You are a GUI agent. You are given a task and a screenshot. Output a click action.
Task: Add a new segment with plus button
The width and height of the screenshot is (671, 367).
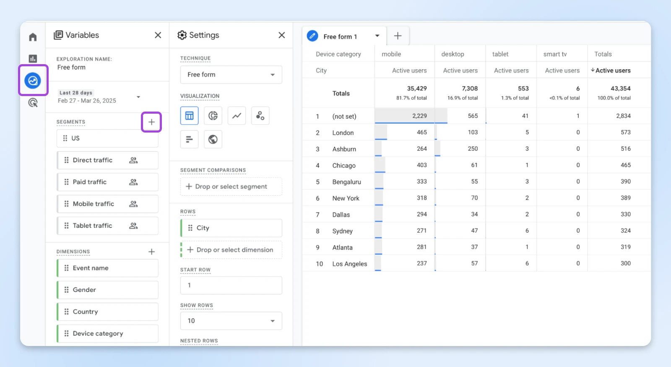point(151,122)
